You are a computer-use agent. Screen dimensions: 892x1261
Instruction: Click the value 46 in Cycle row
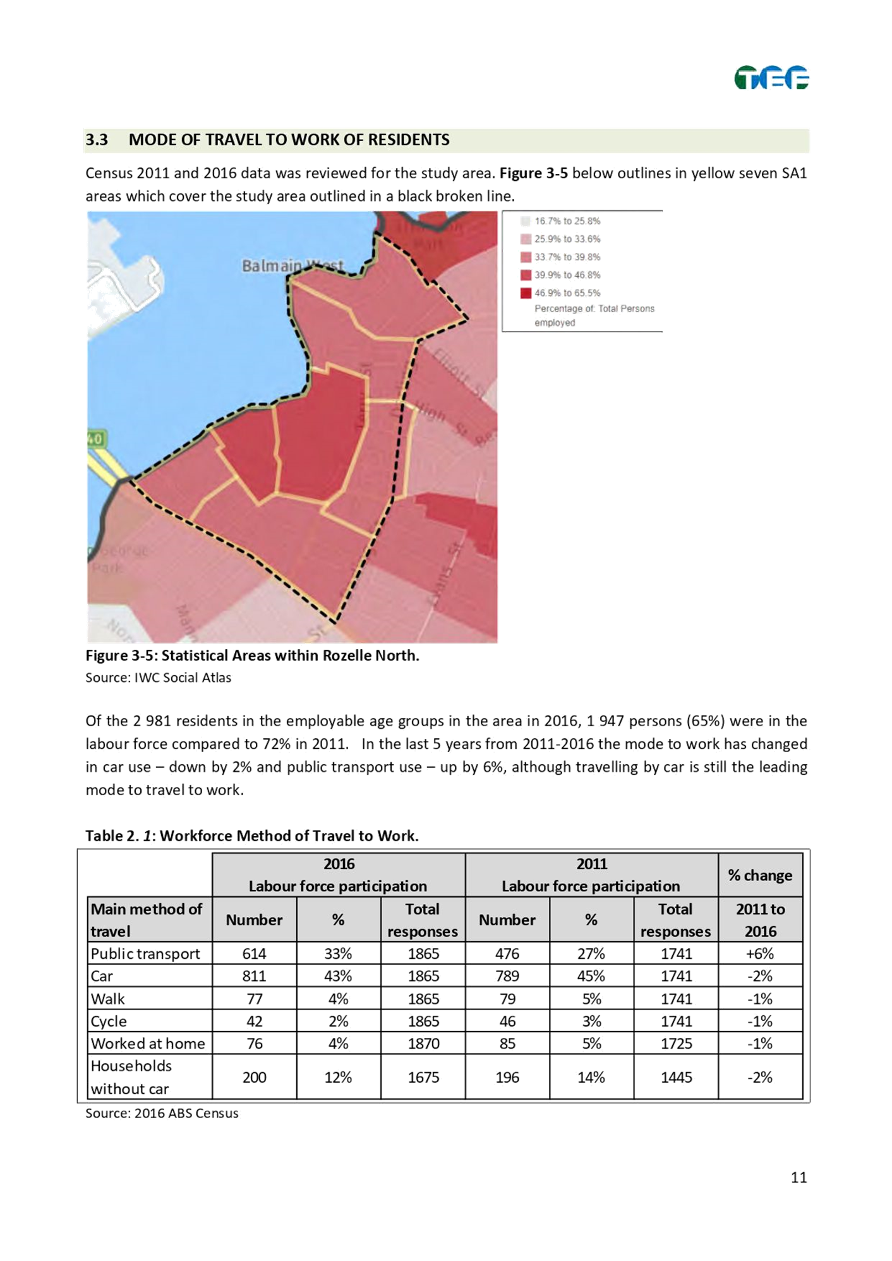pos(507,1021)
